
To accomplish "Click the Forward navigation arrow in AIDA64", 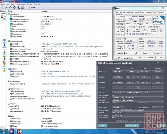I will 6,7.
